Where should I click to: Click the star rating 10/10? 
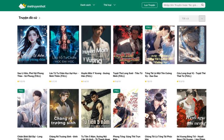pyautogui.click(x=148, y=82)
